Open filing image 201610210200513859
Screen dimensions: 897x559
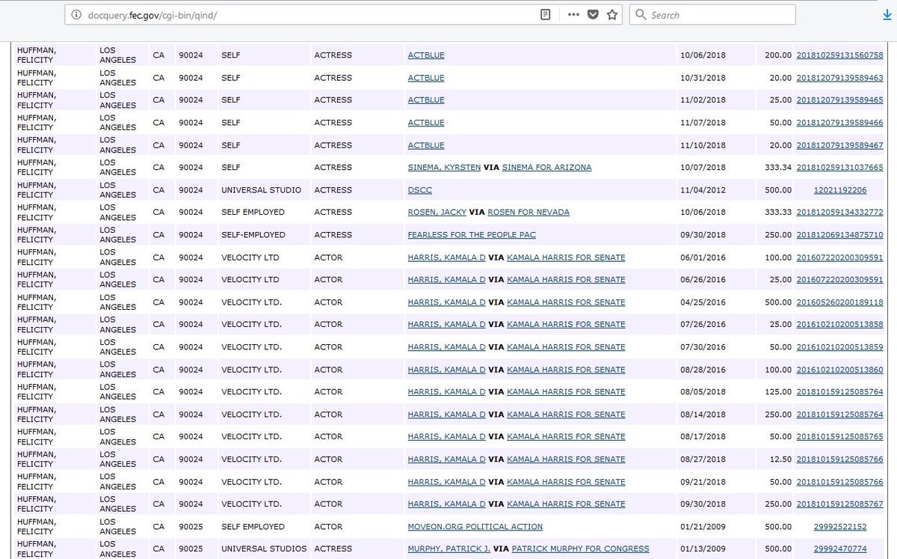(x=839, y=347)
